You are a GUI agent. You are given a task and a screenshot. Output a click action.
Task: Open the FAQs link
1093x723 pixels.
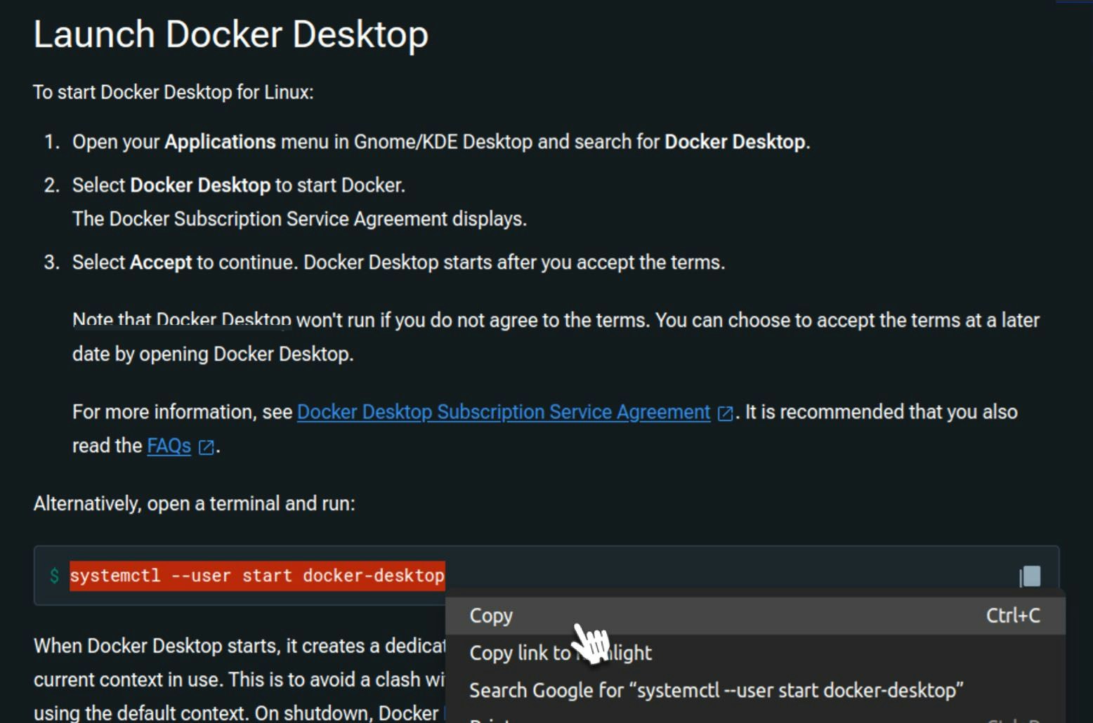169,446
